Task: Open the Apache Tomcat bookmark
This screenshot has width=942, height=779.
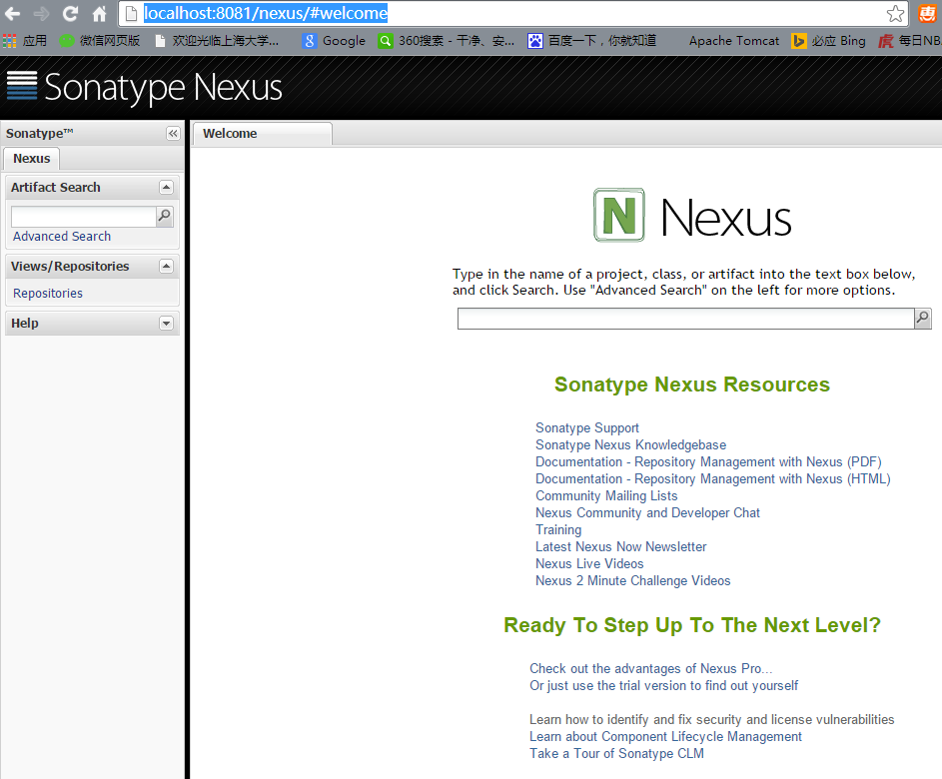Action: pyautogui.click(x=732, y=41)
